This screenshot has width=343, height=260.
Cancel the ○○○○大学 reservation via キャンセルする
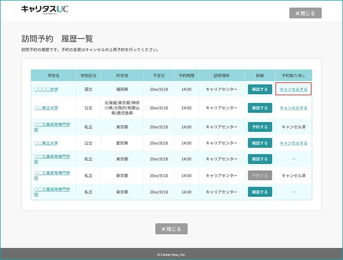tap(293, 89)
